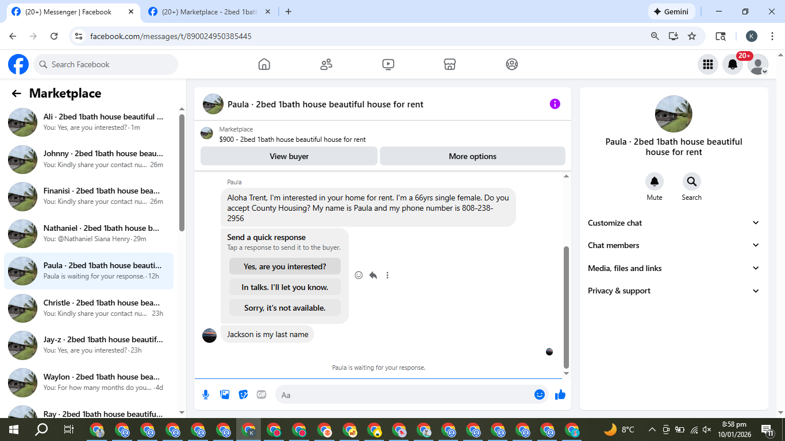785x441 pixels.
Task: Click the Gemini button in Chrome
Action: point(671,11)
